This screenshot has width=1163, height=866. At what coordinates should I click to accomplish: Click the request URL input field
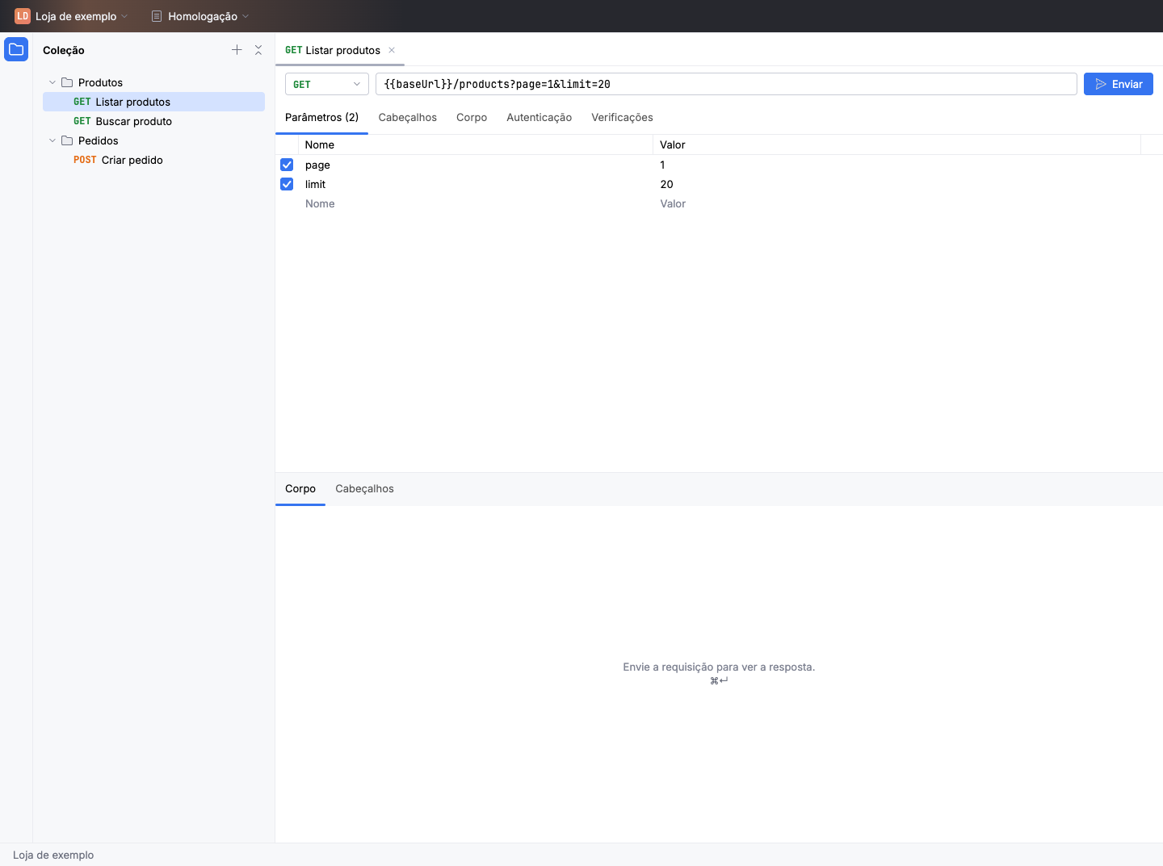coord(726,84)
